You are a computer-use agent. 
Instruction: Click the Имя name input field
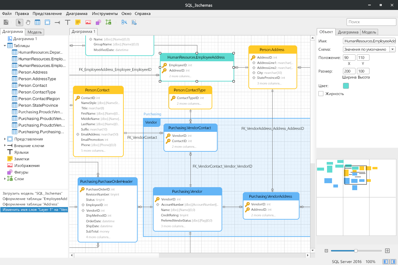(x=369, y=41)
